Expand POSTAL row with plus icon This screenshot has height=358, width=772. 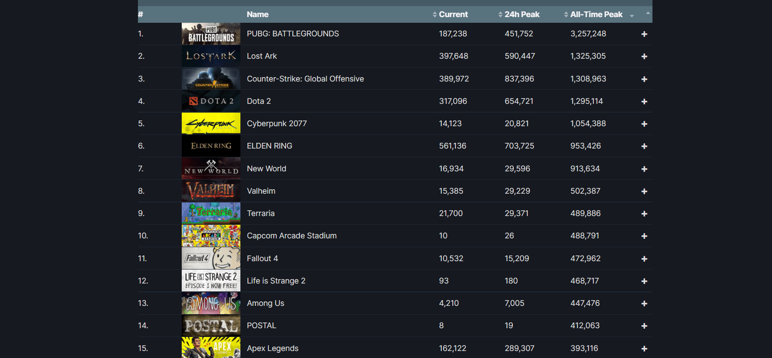pos(644,326)
